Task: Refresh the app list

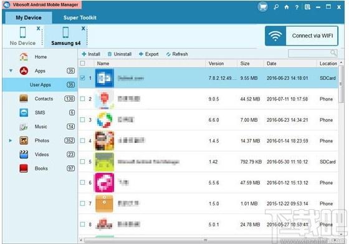Action: pyautogui.click(x=177, y=54)
